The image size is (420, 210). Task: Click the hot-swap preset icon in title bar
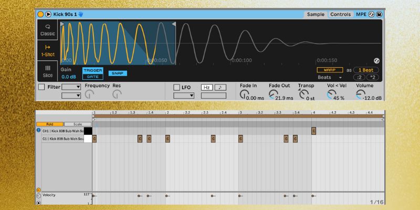(x=372, y=15)
